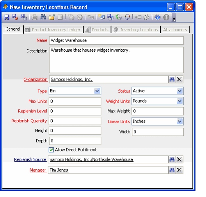Open the toolbar options overflow arrow
Screen dimensions: 206x197
point(174,17)
